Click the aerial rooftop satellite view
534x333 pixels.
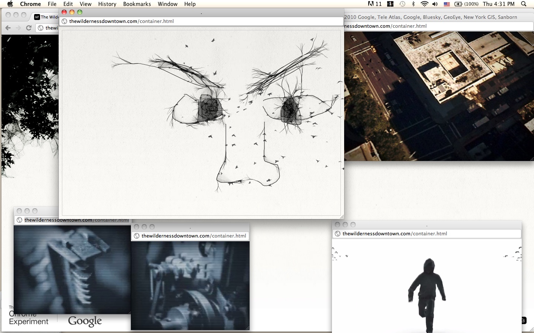439,96
